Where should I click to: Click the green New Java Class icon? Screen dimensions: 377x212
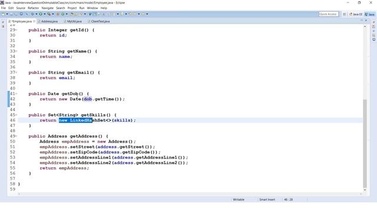[x=62, y=14]
